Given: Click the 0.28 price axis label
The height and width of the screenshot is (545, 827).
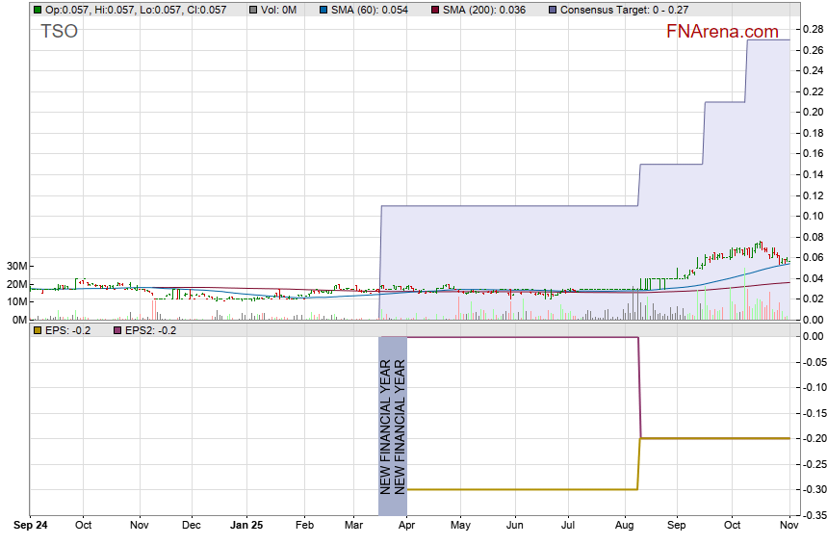Looking at the screenshot, I should 810,30.
